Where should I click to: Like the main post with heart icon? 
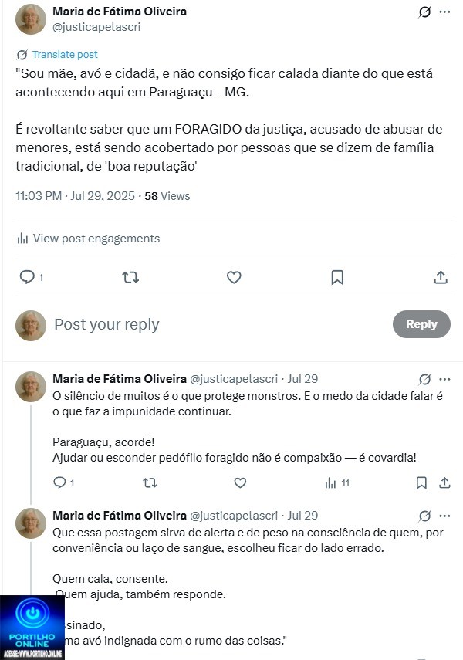tap(234, 277)
